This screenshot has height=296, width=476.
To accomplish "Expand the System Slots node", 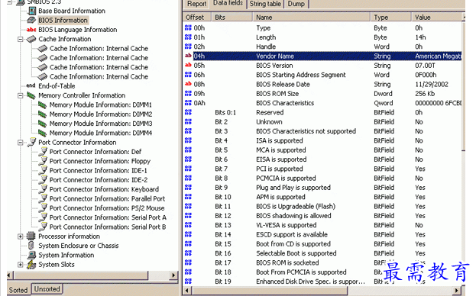I will coord(21,265).
